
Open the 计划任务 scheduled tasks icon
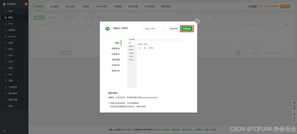(x=5, y=87)
